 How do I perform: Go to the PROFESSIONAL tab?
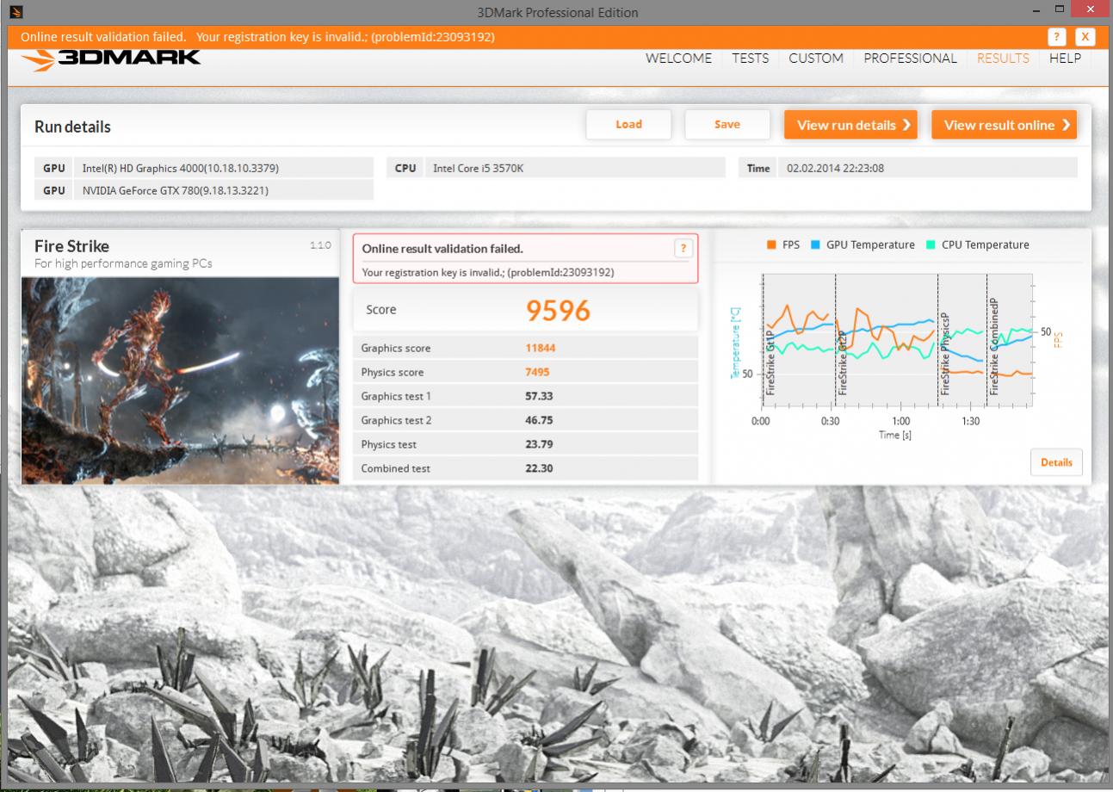910,59
